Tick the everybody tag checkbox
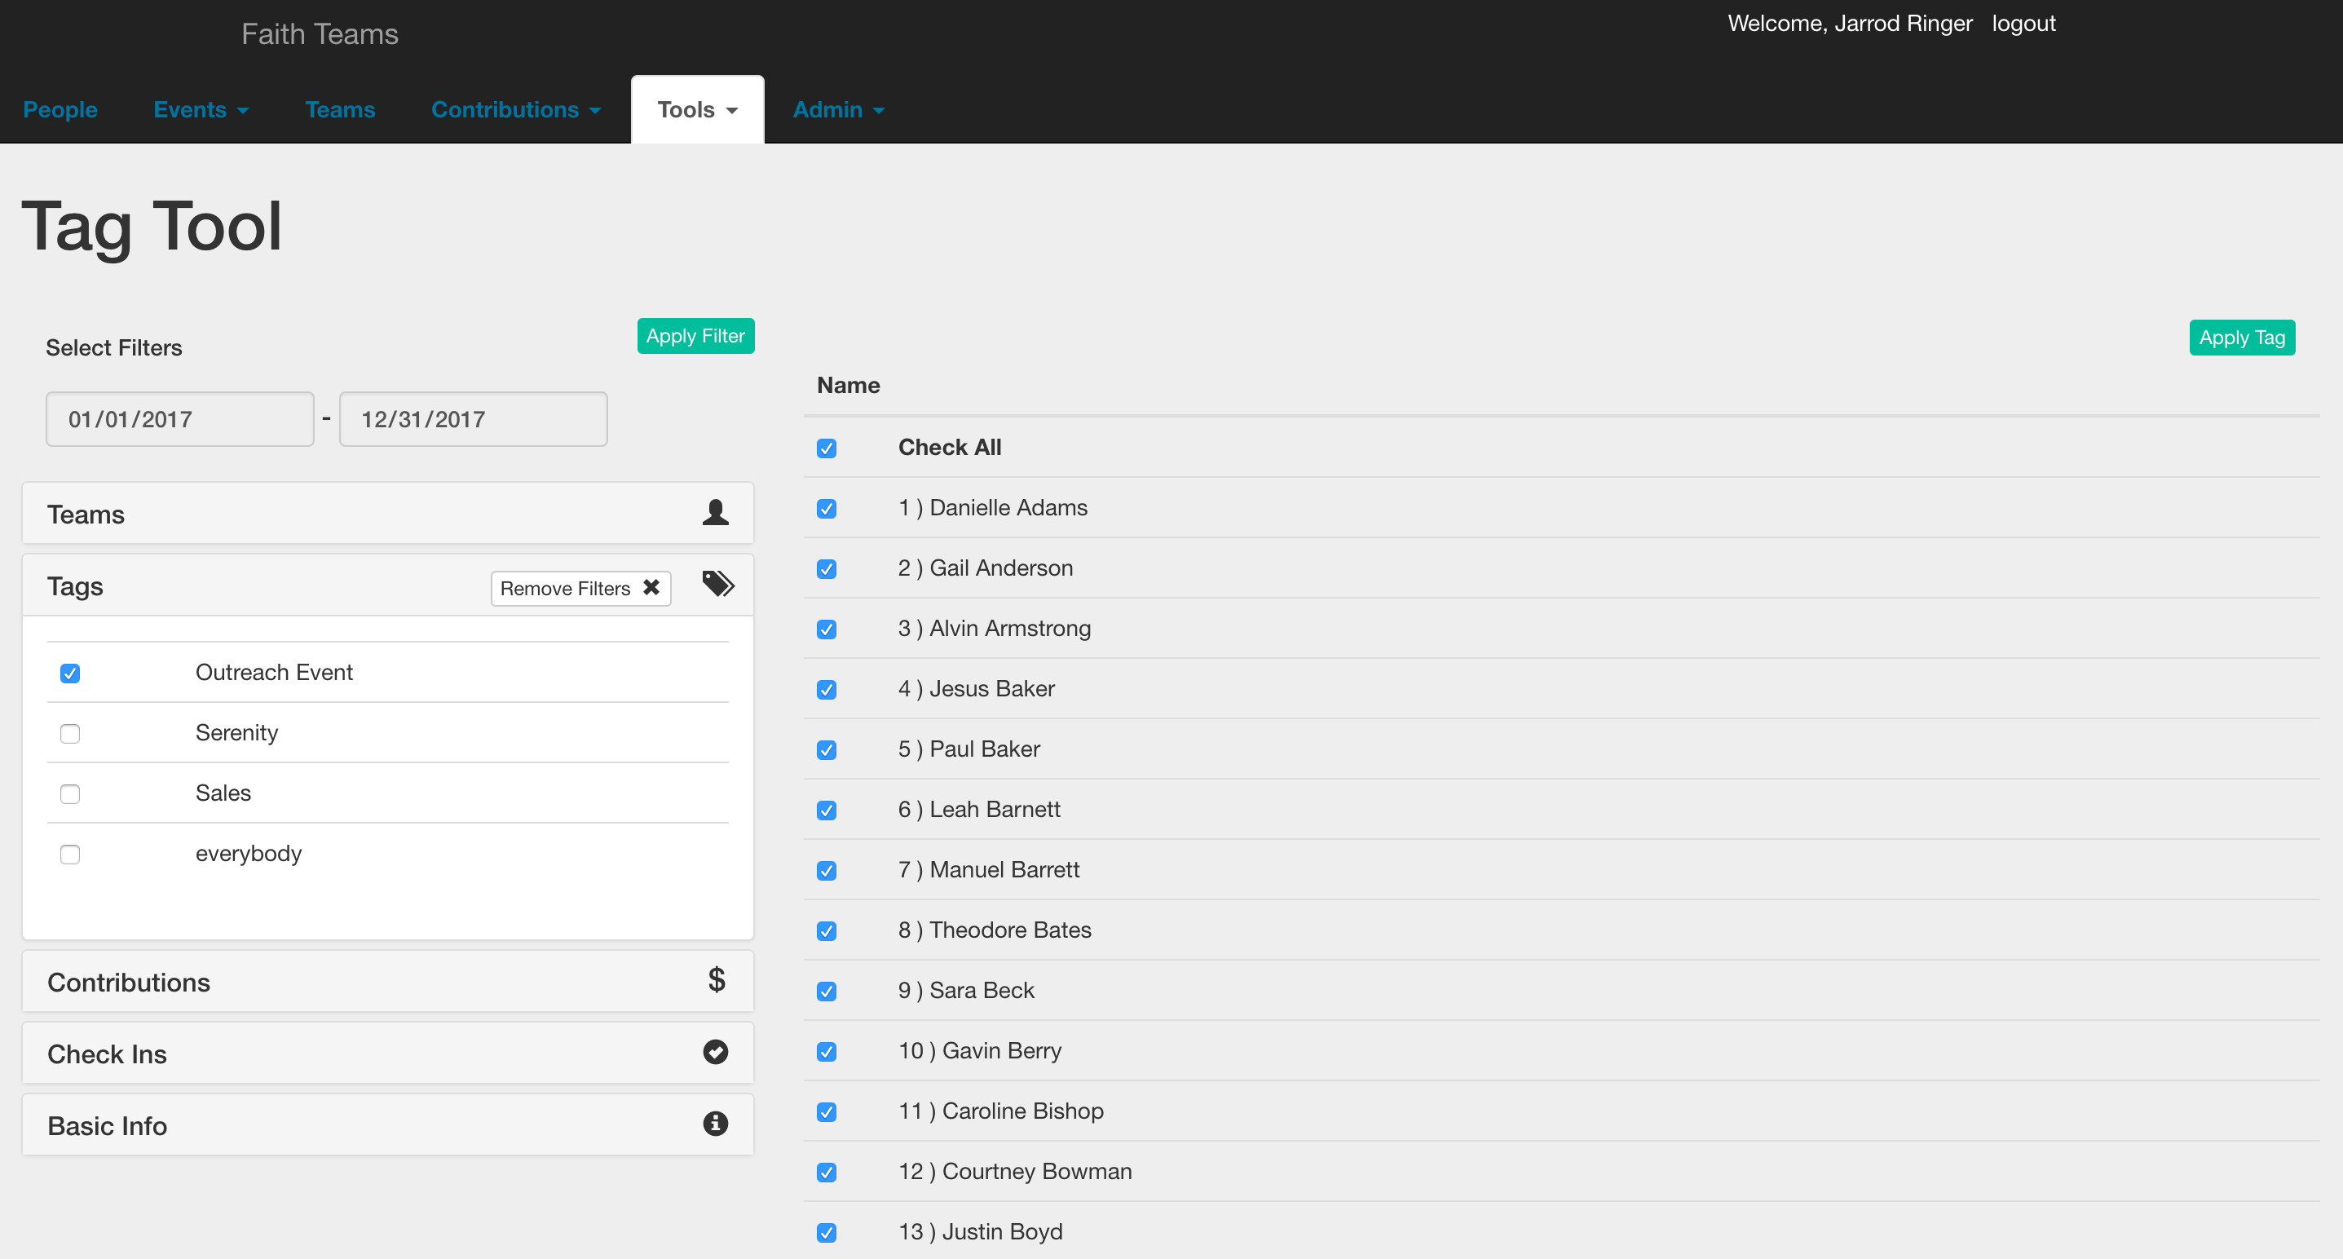This screenshot has height=1259, width=2343. tap(70, 855)
